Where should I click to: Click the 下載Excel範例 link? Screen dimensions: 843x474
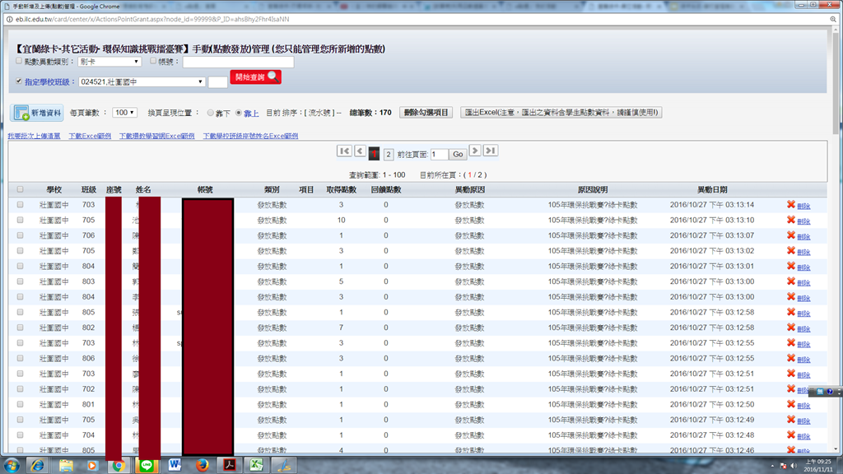click(90, 136)
